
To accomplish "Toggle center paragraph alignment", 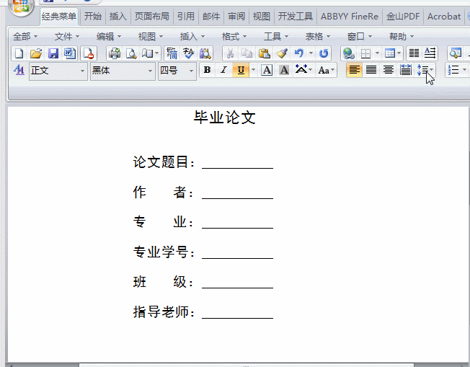I will click(x=388, y=71).
